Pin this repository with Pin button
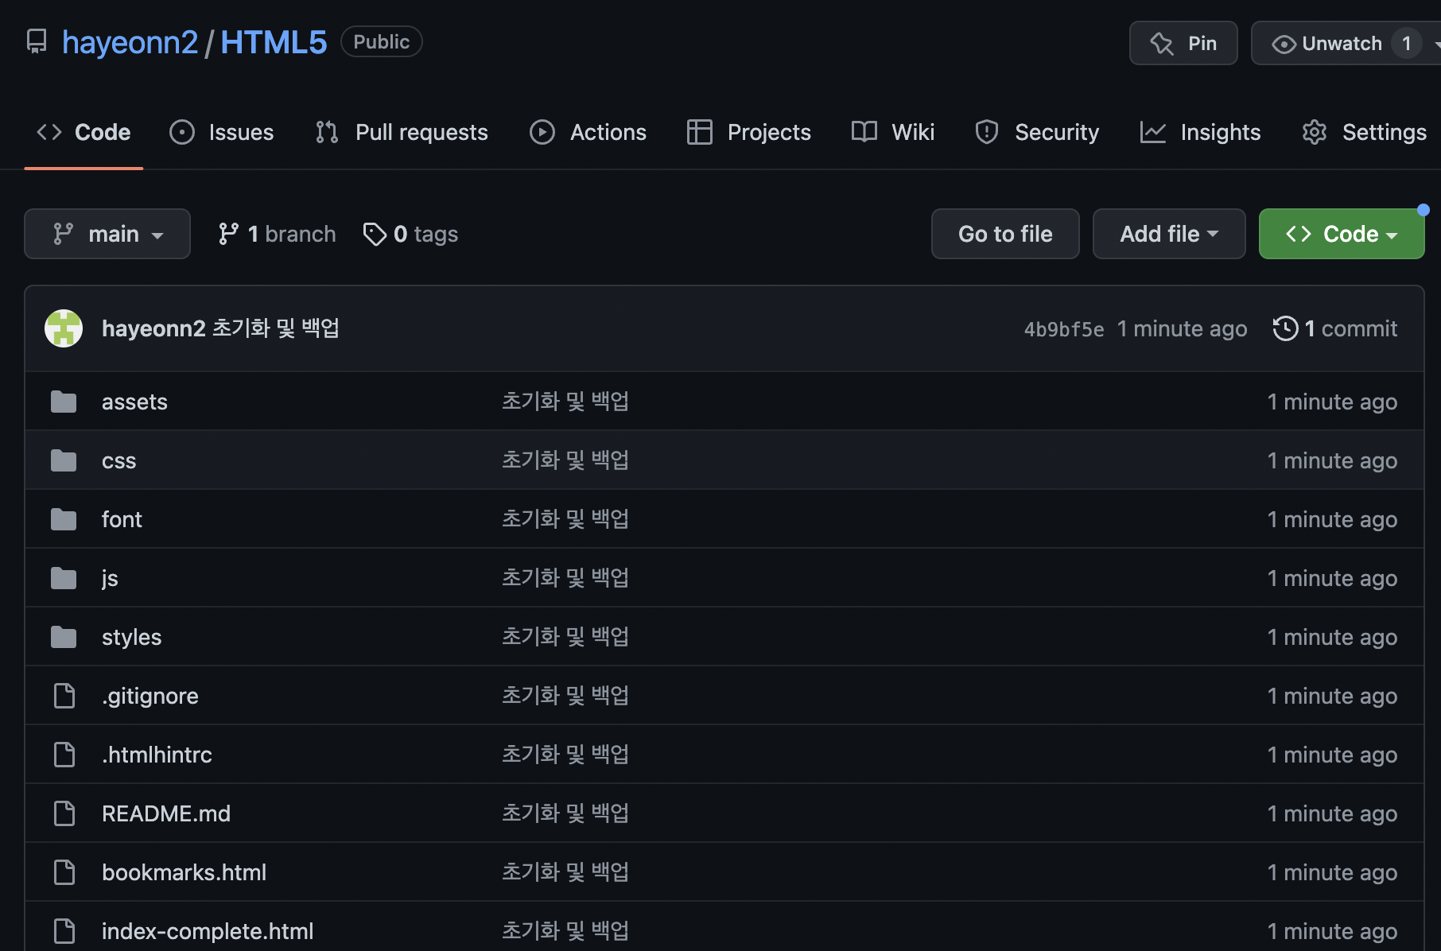The height and width of the screenshot is (951, 1441). coord(1183,43)
